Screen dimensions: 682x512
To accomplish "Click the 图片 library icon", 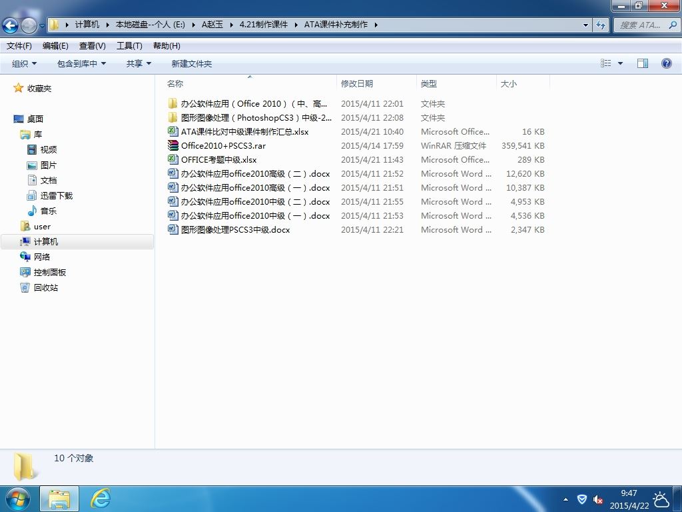I will coord(32,165).
